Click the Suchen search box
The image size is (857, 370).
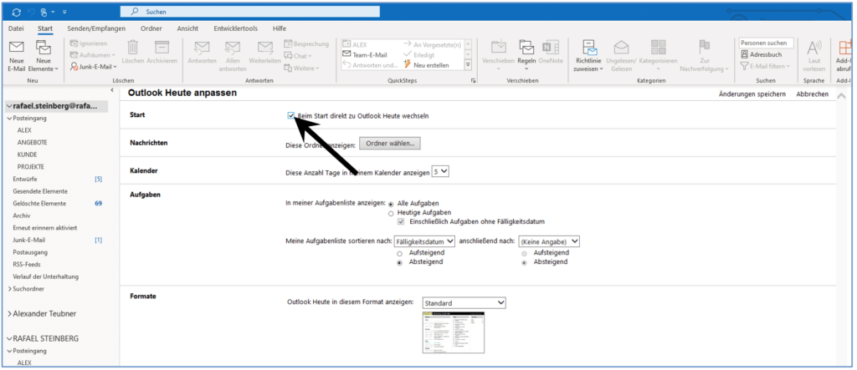pos(249,12)
